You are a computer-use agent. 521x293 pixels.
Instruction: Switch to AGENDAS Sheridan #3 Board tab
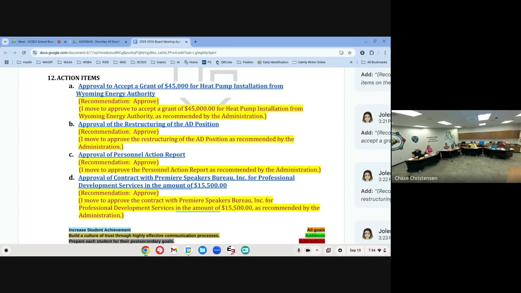coord(99,42)
